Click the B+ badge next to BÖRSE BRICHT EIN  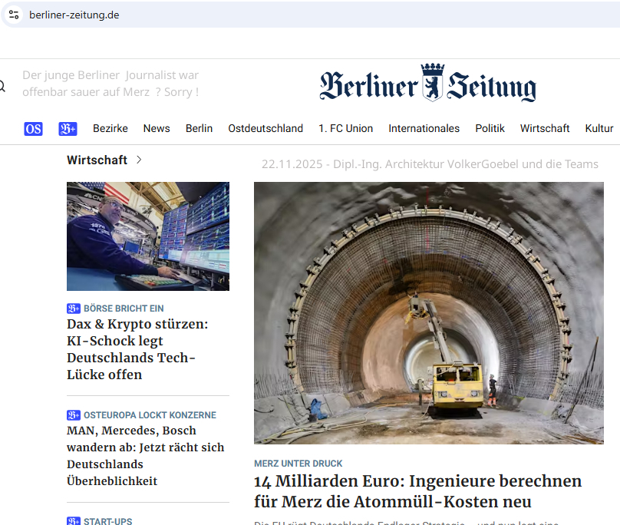pyautogui.click(x=73, y=308)
